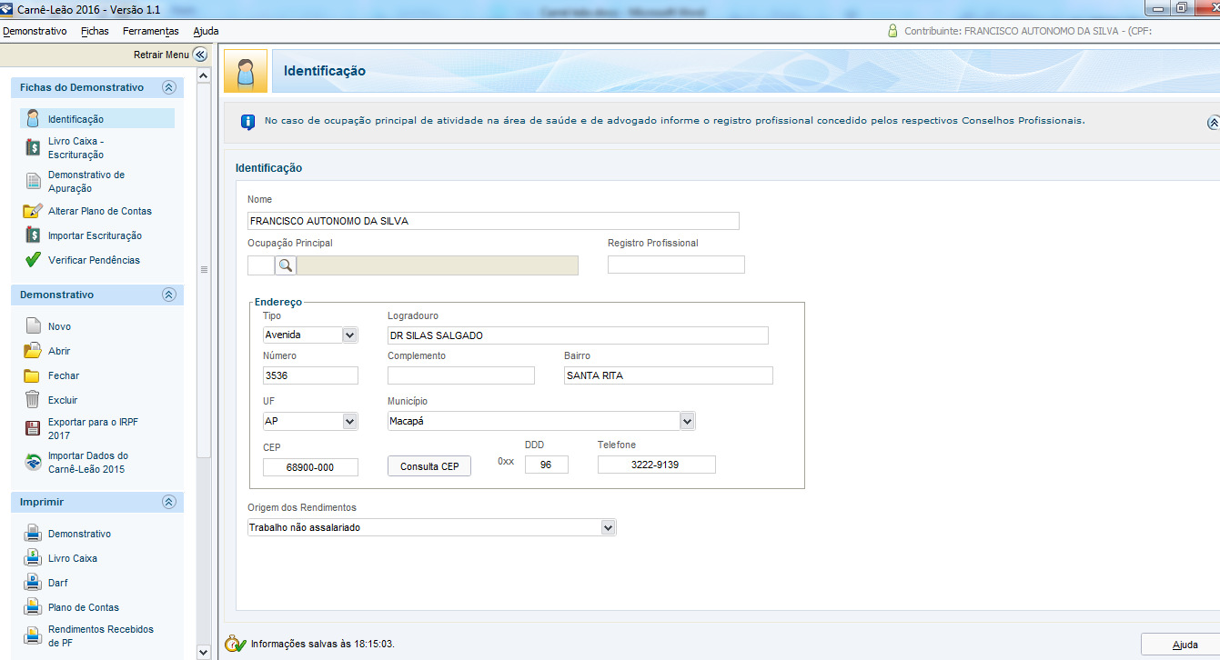Image resolution: width=1220 pixels, height=660 pixels.
Task: Click the Rendimentos Recebidos de PF print icon
Action: point(33,635)
